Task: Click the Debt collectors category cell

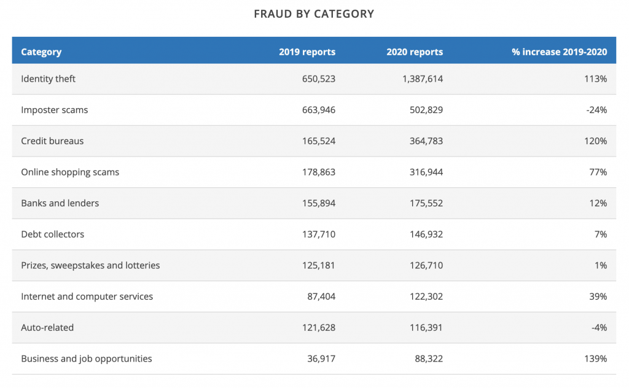Action: [x=53, y=234]
